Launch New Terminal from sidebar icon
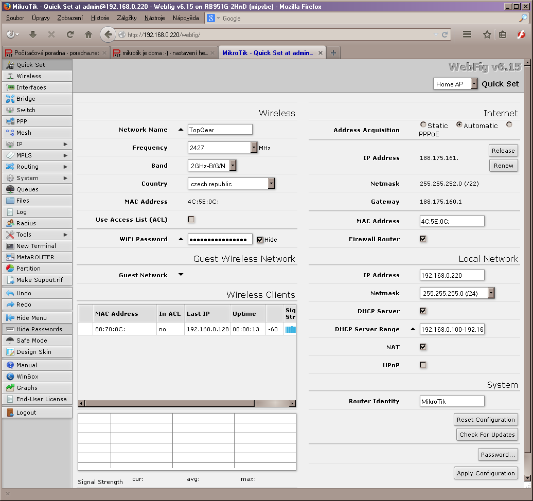Viewport: 533px width, 501px height. point(10,246)
